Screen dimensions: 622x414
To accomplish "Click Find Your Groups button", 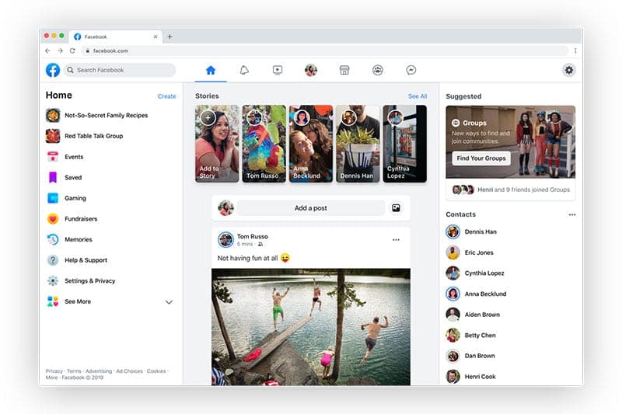I will (481, 158).
